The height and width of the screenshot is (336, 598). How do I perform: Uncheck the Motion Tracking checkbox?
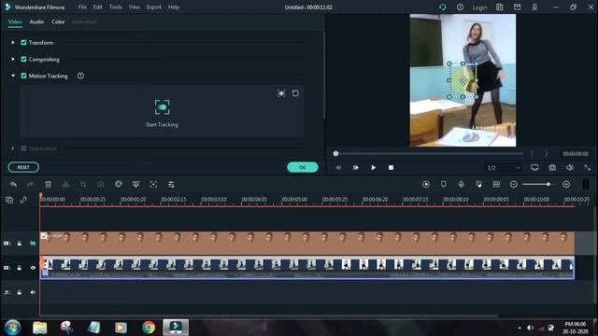pos(23,76)
